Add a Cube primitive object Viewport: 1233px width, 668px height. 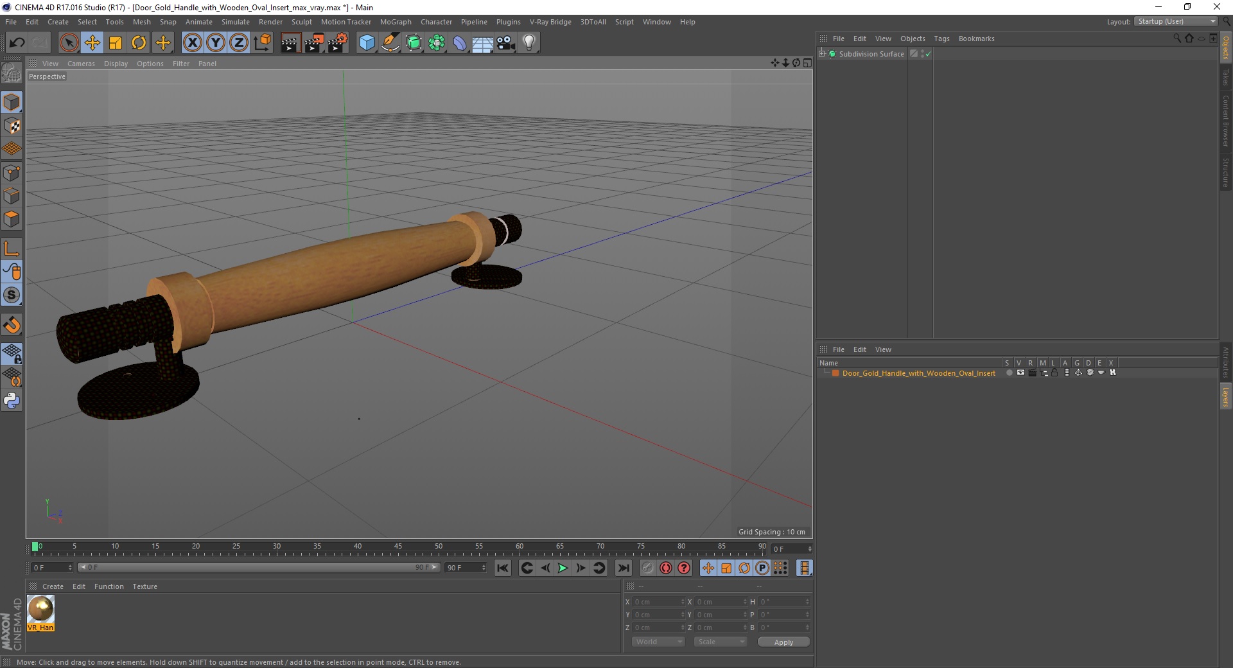pyautogui.click(x=367, y=43)
